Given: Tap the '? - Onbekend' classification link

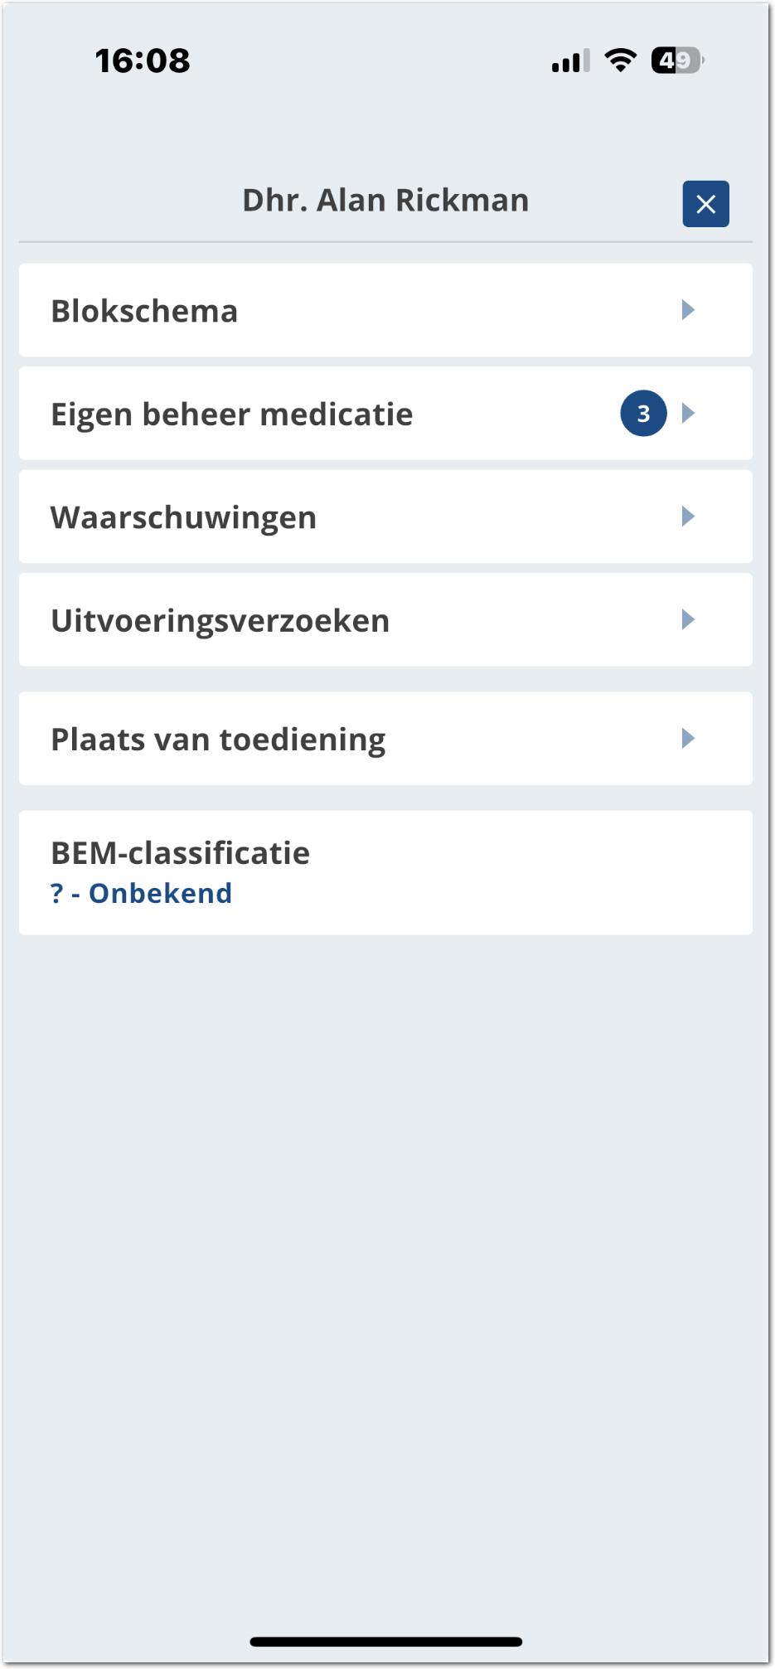Looking at the screenshot, I should 142,893.
